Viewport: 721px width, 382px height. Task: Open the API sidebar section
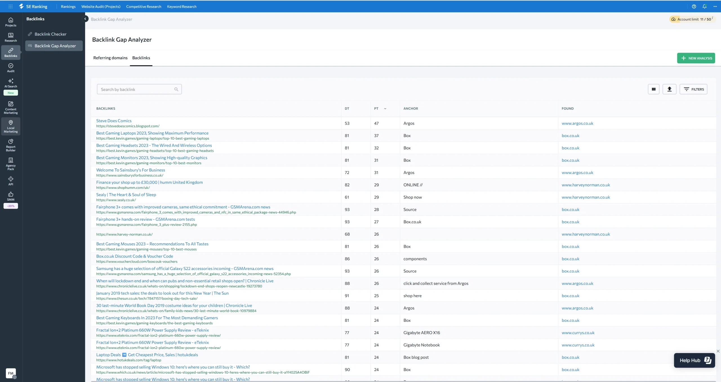[11, 181]
